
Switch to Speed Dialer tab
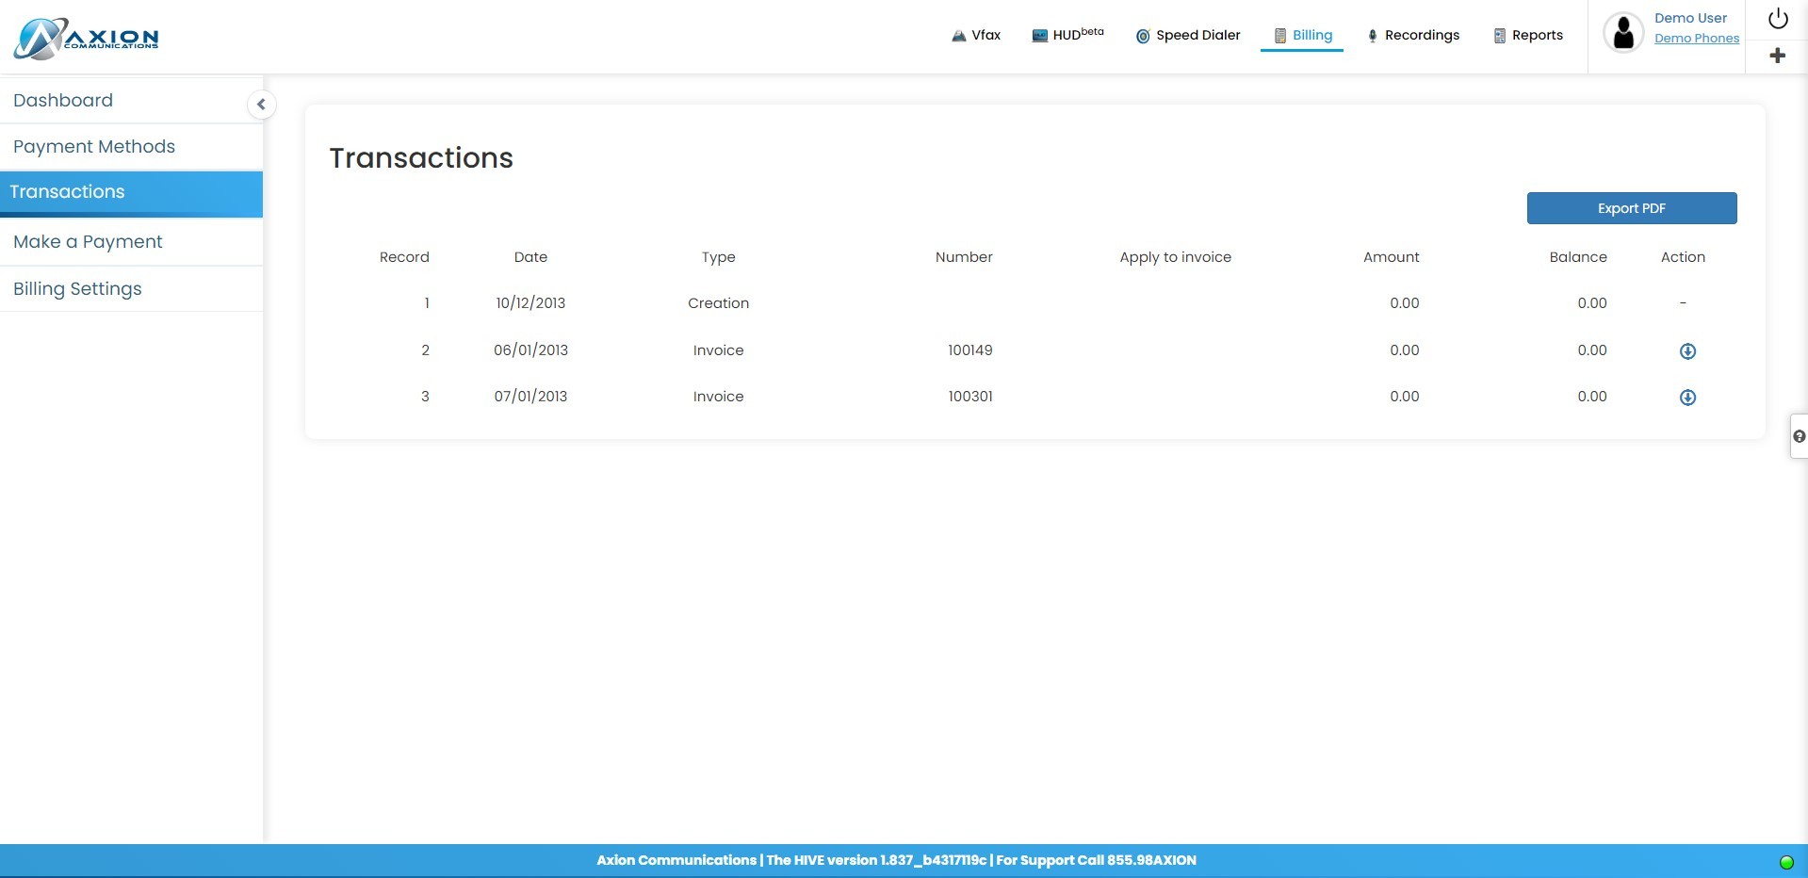(1188, 36)
